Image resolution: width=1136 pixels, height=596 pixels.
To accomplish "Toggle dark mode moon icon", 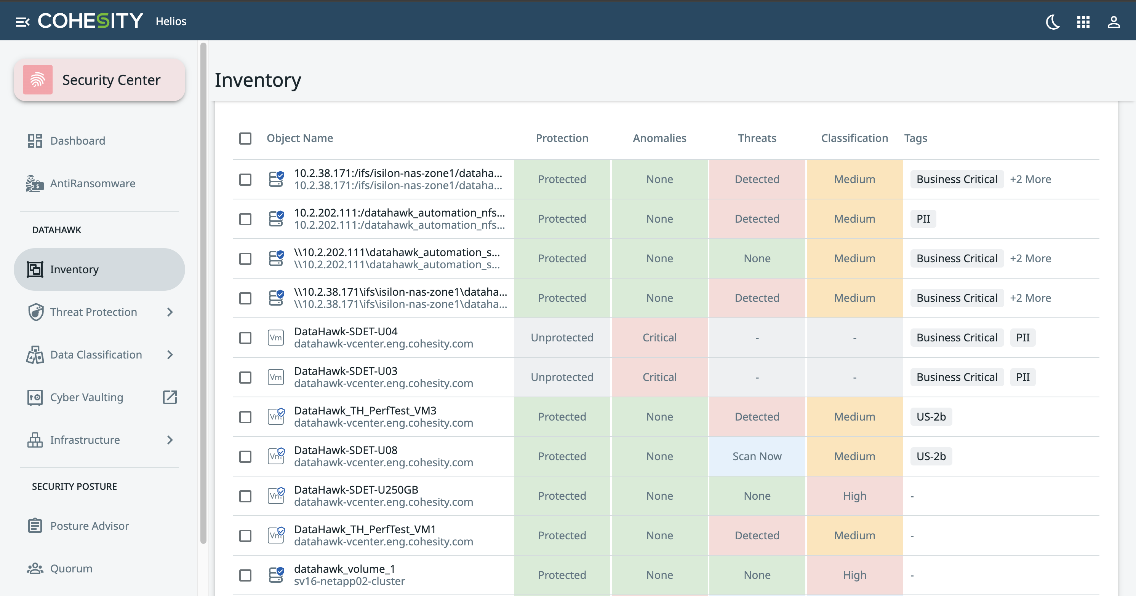I will tap(1053, 22).
